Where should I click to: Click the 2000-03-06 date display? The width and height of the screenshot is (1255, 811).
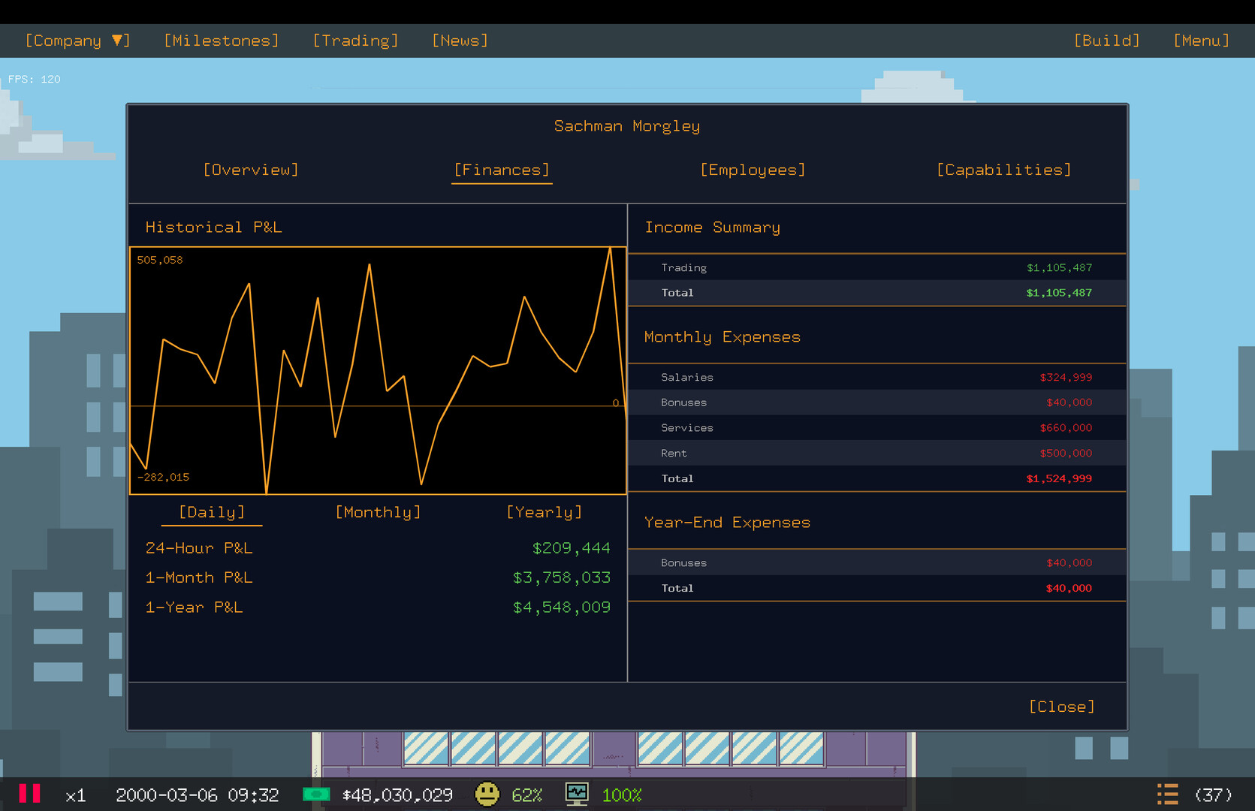pos(166,794)
